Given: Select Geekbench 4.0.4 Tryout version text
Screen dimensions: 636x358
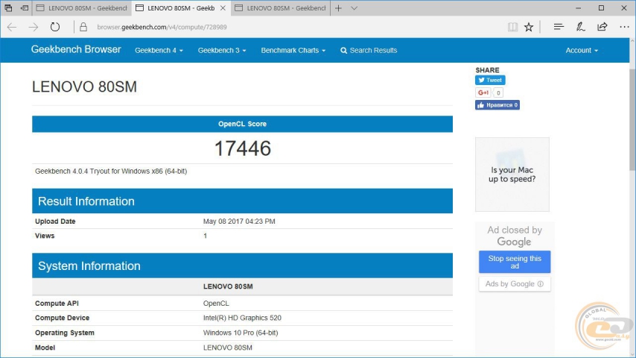Looking at the screenshot, I should [x=111, y=171].
